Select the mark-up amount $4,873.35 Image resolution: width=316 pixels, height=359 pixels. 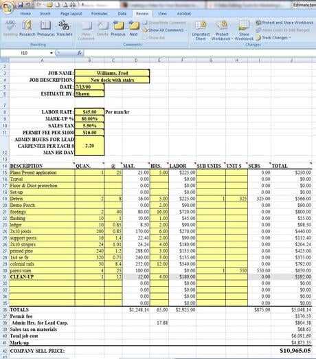tap(291, 342)
